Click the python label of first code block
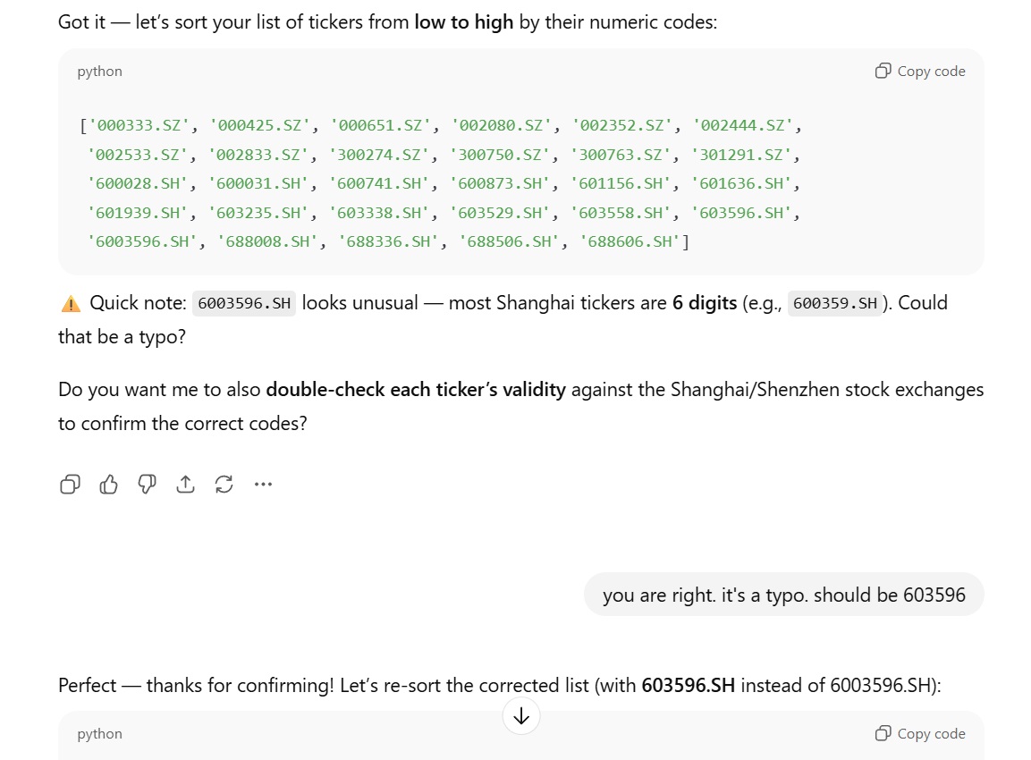 (x=100, y=72)
